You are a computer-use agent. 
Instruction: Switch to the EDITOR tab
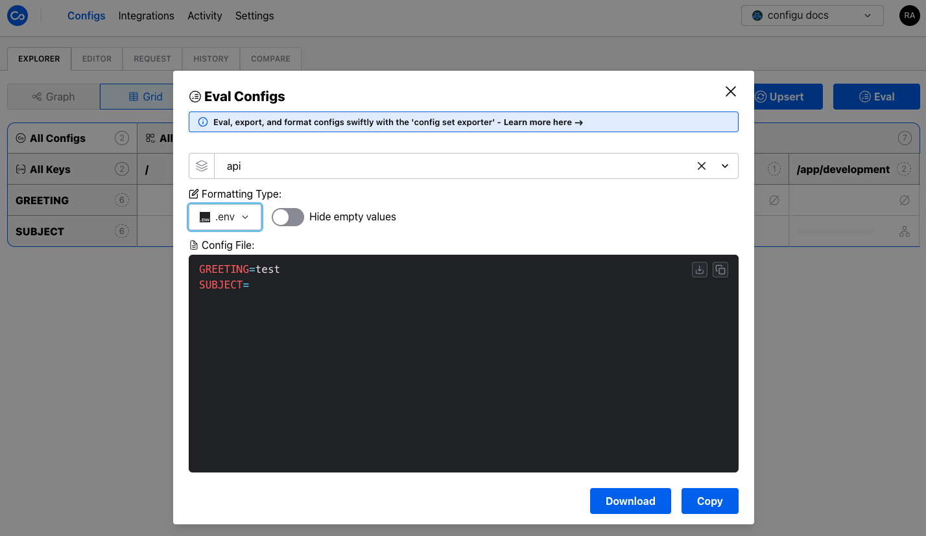point(97,58)
